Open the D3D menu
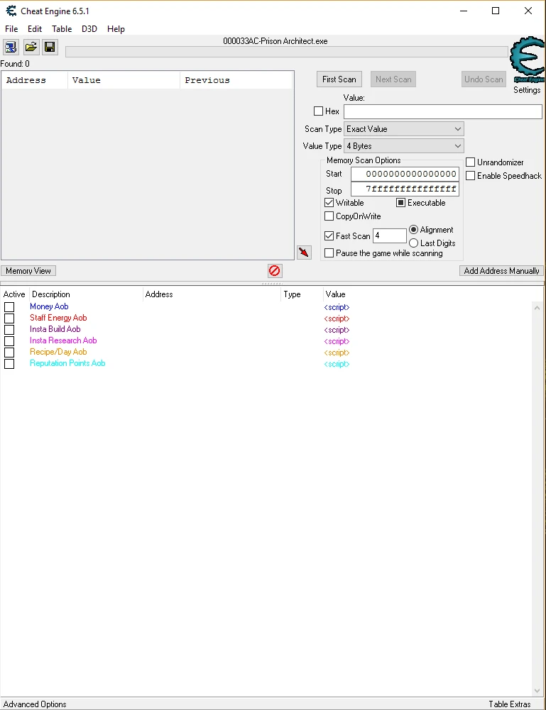The width and height of the screenshot is (546, 710). [89, 29]
